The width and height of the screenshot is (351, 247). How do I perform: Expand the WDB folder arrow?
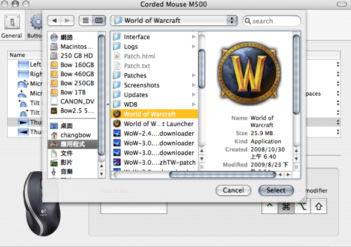(194, 104)
